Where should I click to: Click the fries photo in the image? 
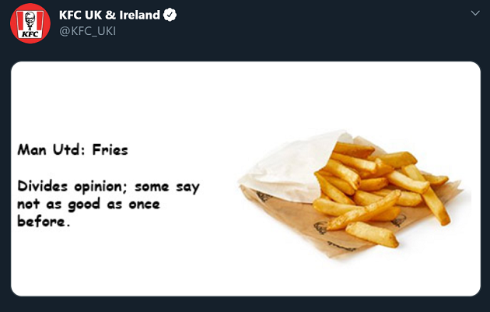(373, 187)
